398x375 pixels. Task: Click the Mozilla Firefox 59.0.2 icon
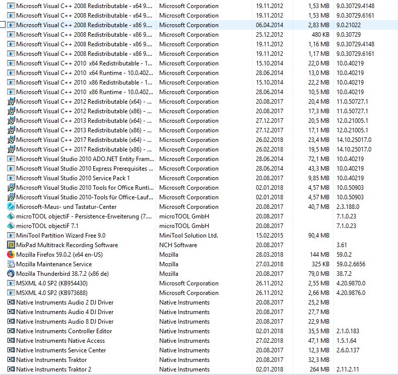(11, 254)
